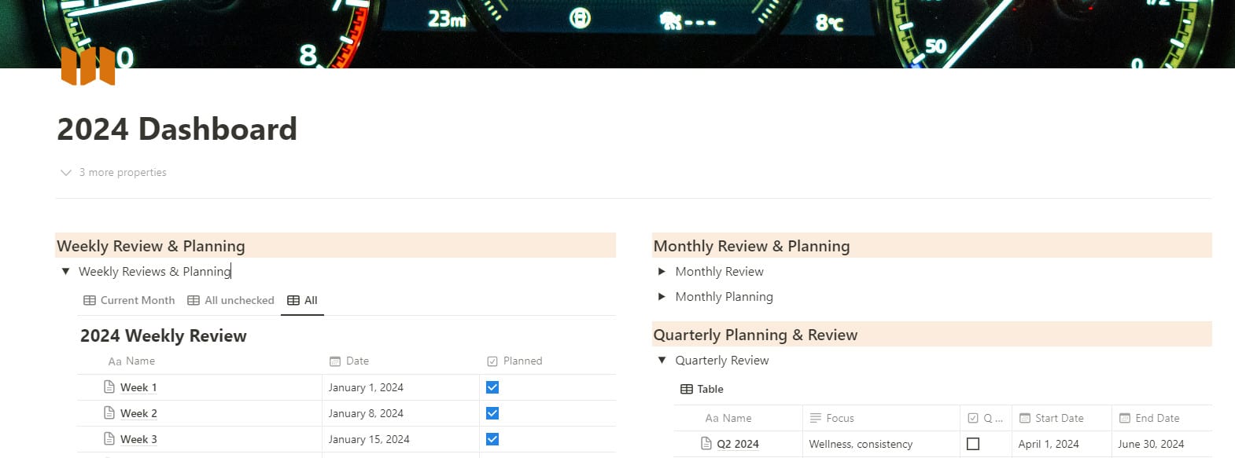Screen dimensions: 1235x458
Task: Click the Q2 2024 page icon
Action: (x=706, y=444)
